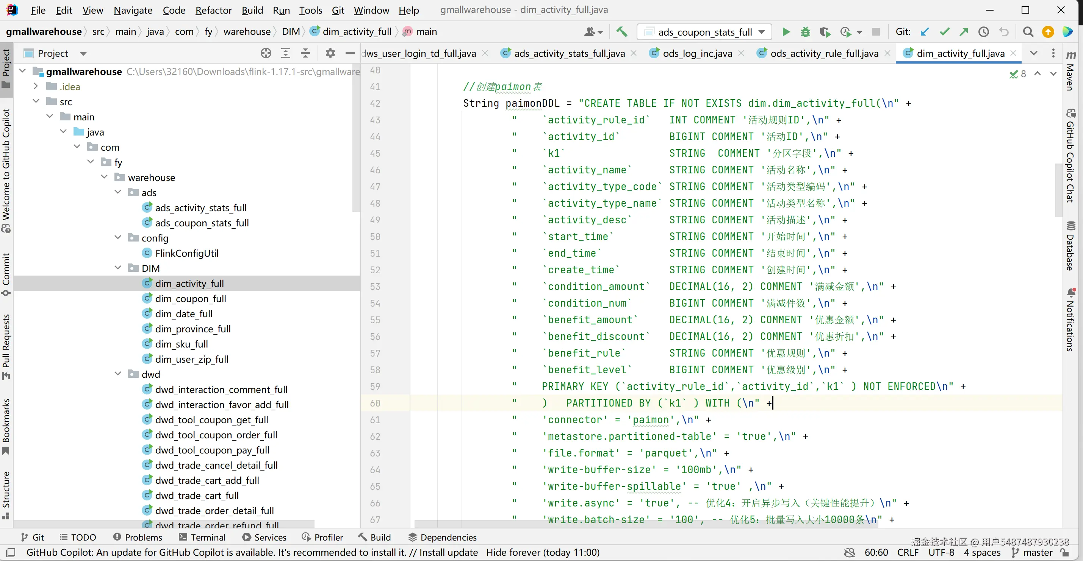Click the Git Commit checkmark icon

coord(944,32)
